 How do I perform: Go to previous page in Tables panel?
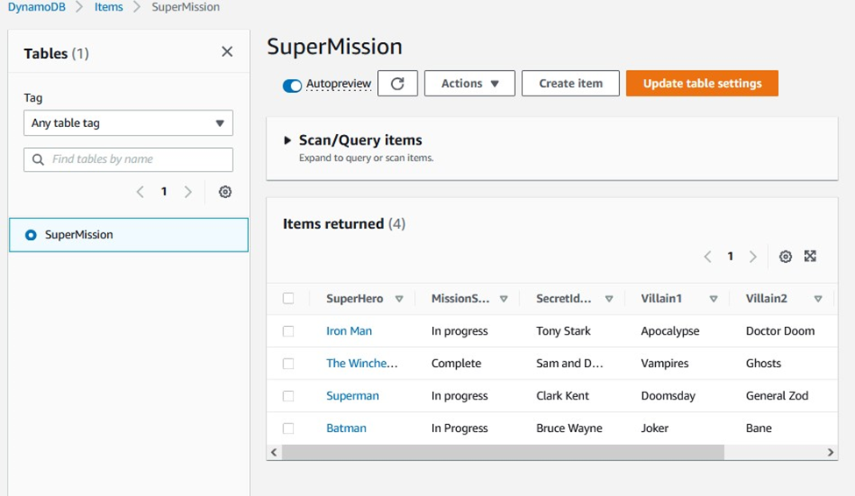[140, 192]
